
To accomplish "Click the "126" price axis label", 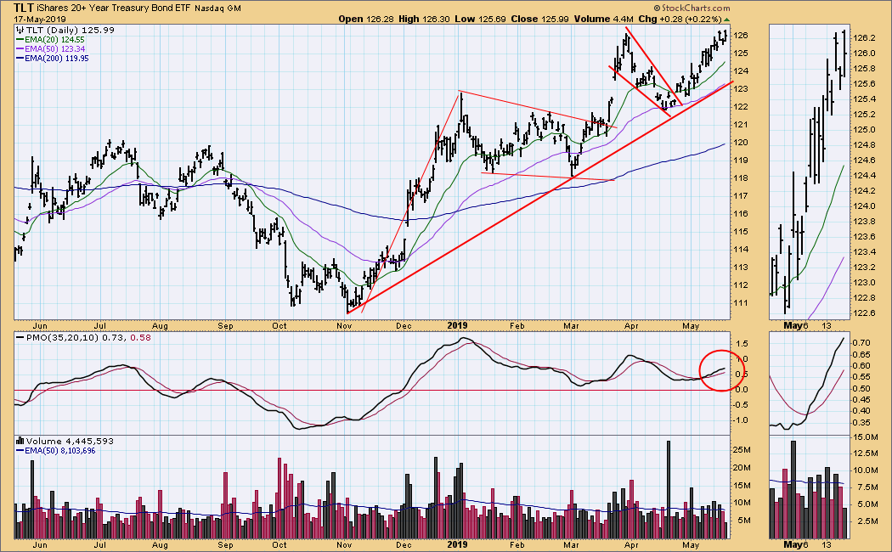I will pos(740,36).
